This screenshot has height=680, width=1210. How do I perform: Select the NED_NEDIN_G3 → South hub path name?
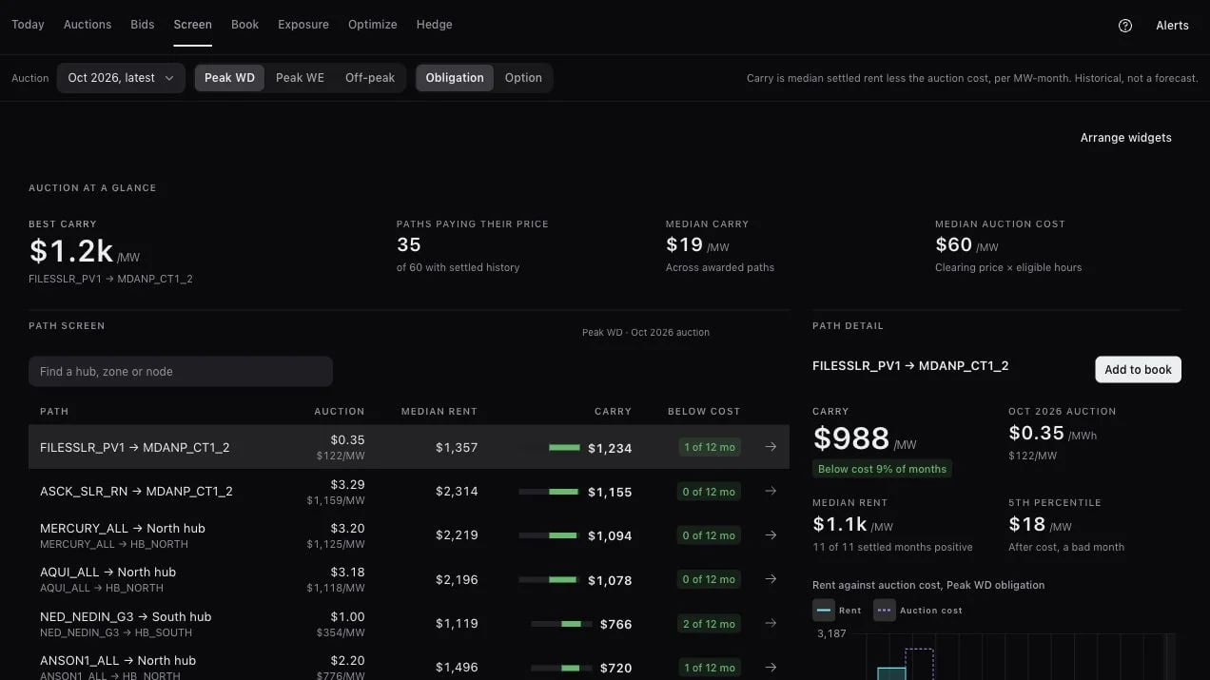[x=126, y=616]
